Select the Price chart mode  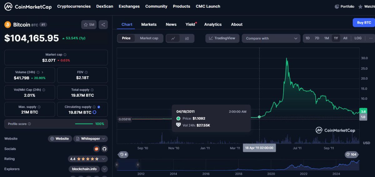[126, 38]
